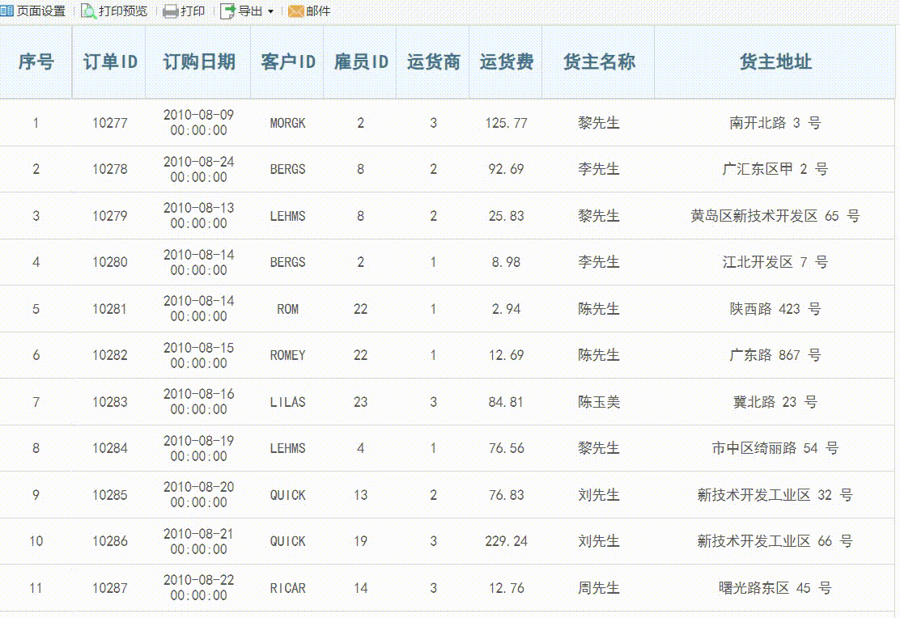Screen dimensions: 900x618
Task: Click freight value 2.94
Action: click(506, 309)
